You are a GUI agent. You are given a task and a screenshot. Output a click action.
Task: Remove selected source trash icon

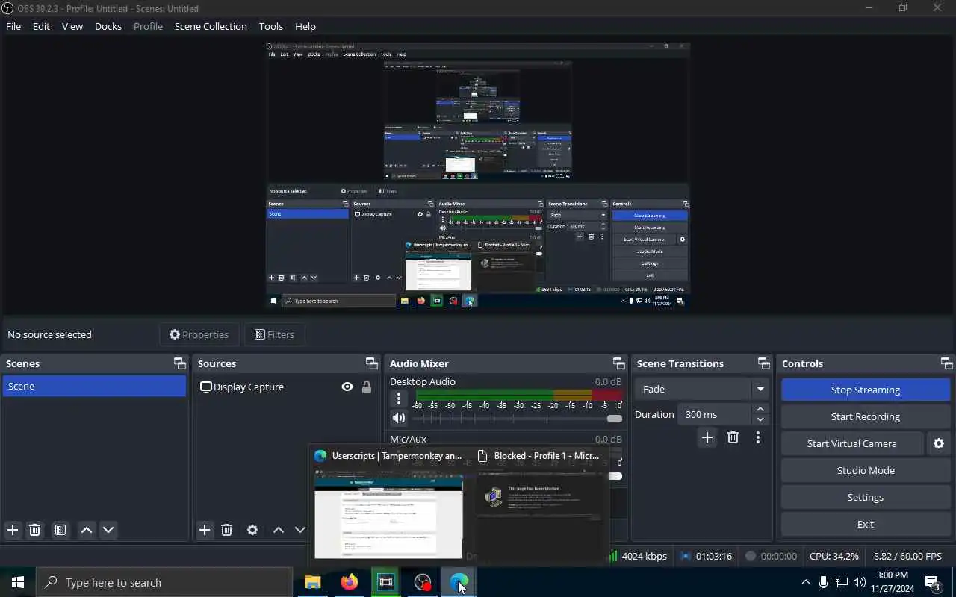[227, 530]
